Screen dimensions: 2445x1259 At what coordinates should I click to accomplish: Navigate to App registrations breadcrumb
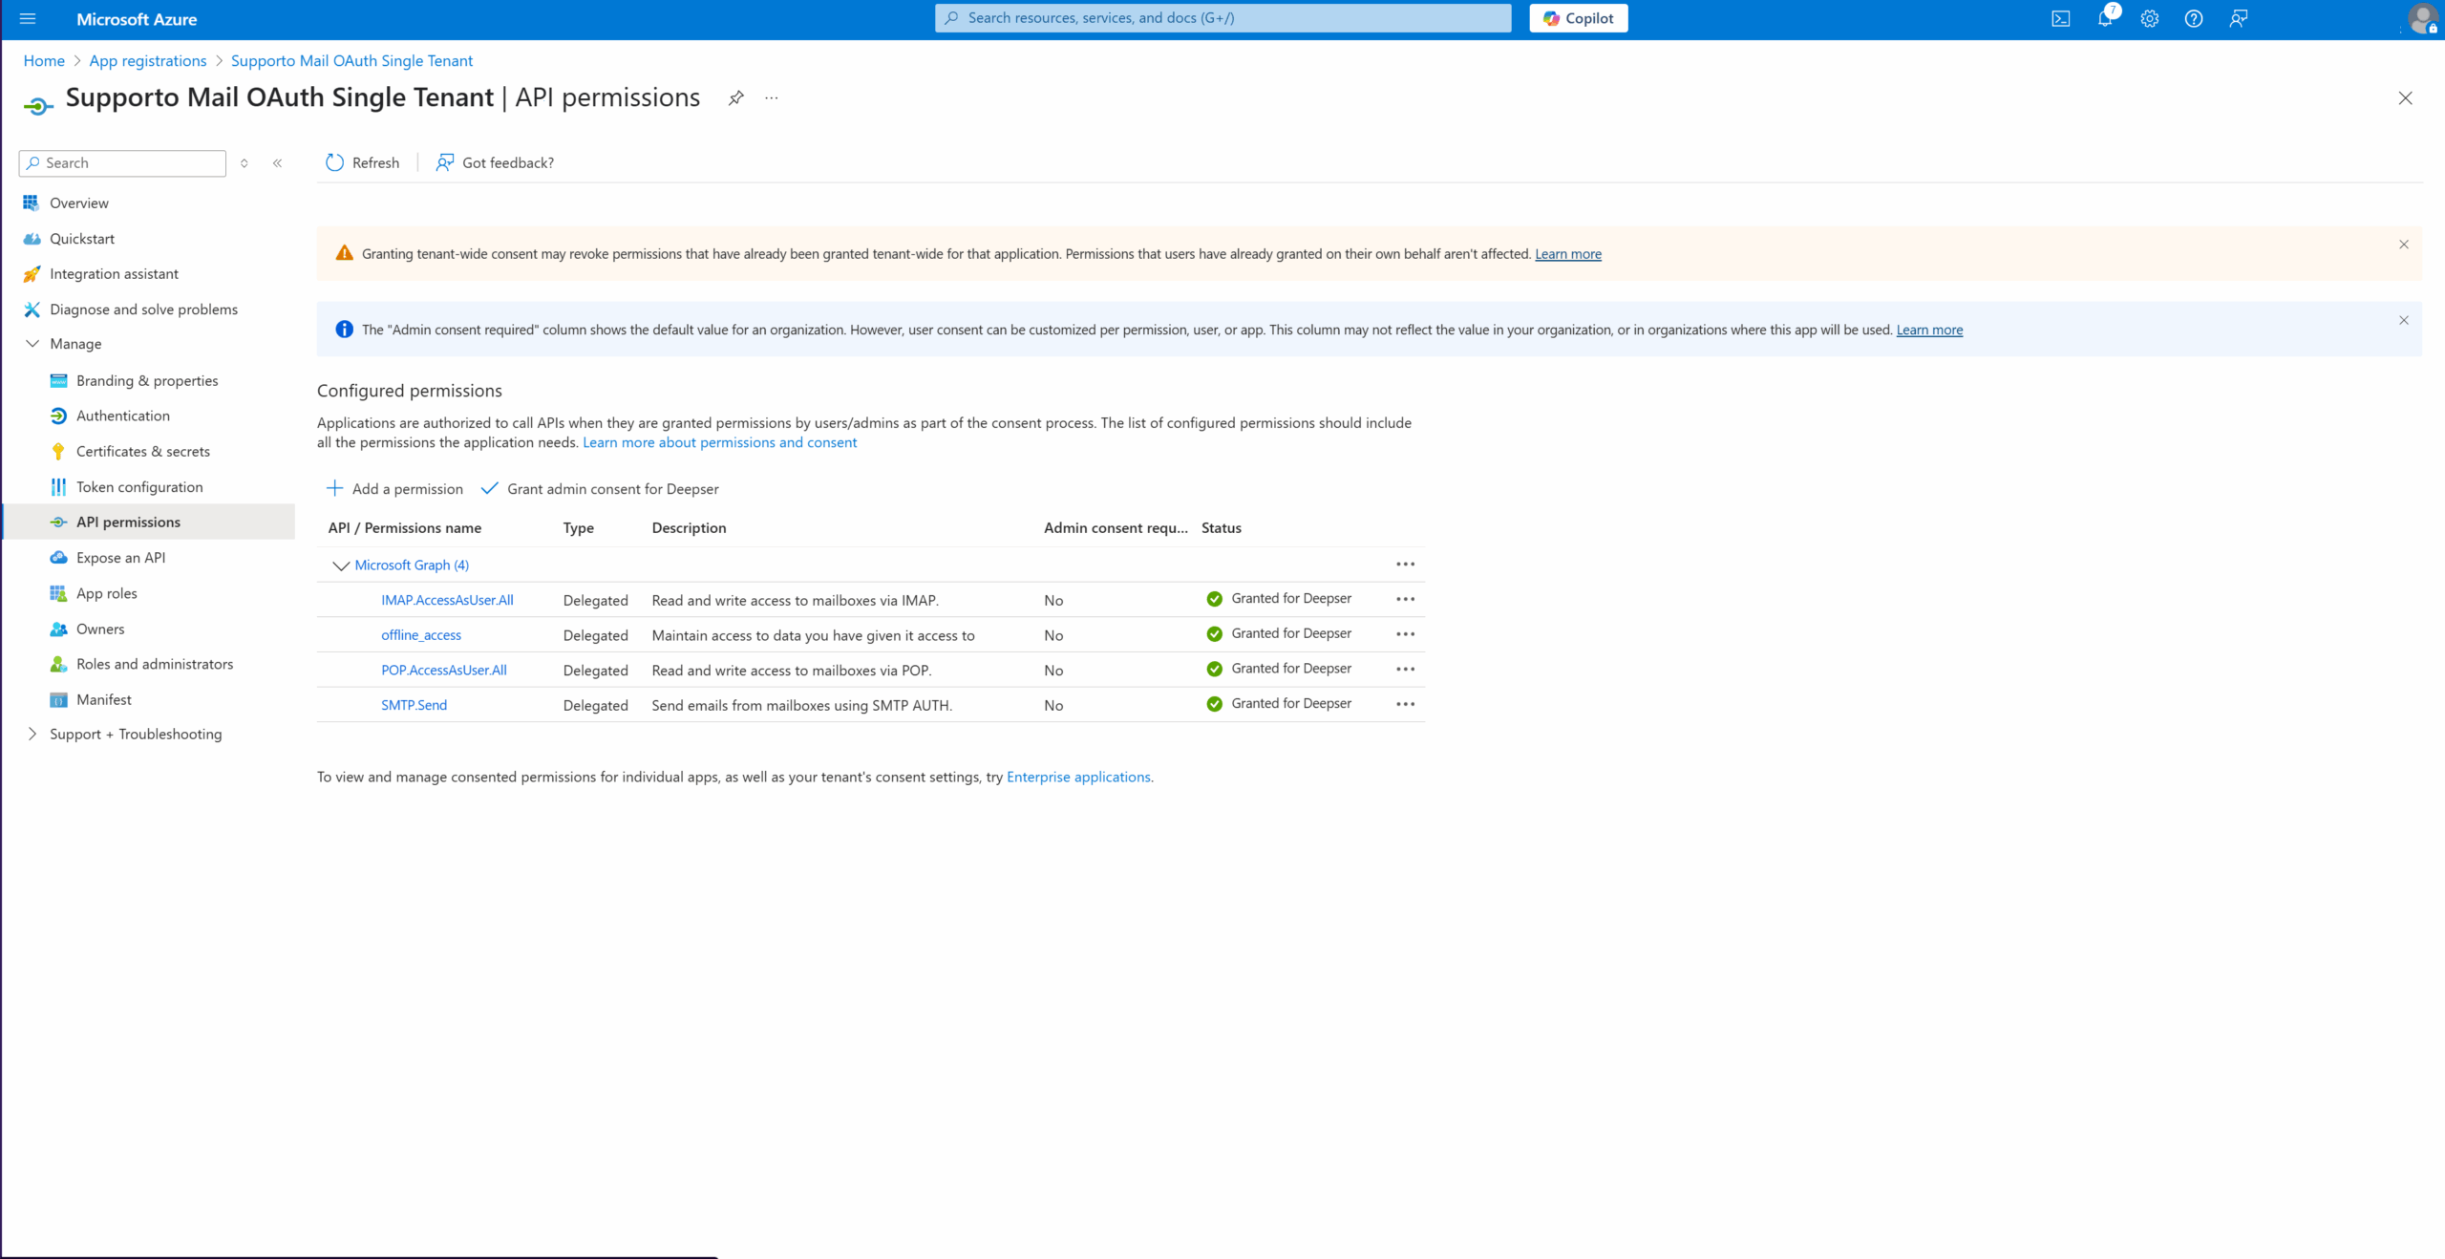(x=148, y=61)
